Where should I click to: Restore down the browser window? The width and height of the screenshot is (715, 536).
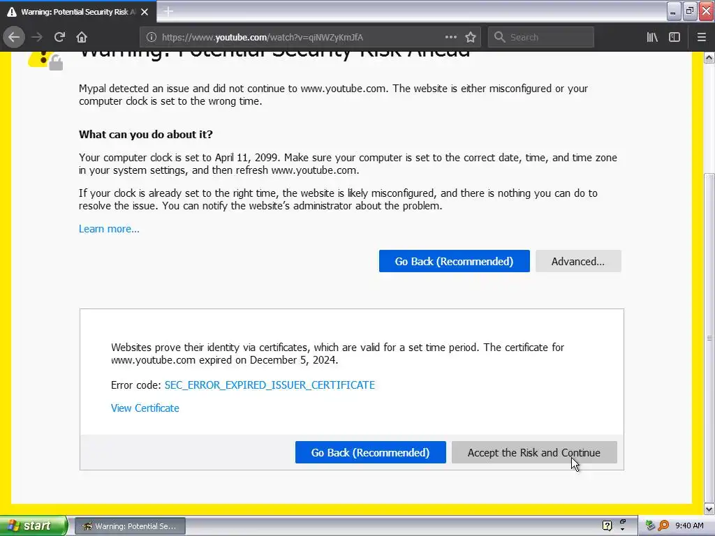click(x=690, y=11)
